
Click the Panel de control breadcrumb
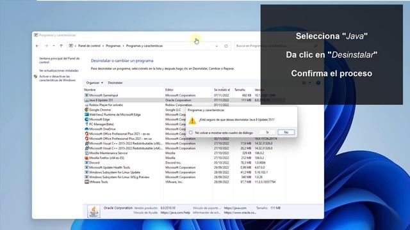[89, 46]
